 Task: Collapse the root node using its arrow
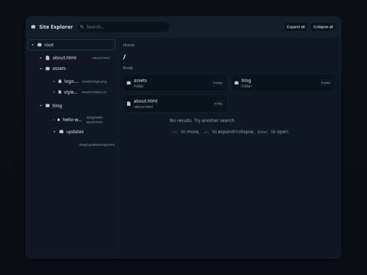pyautogui.click(x=33, y=45)
